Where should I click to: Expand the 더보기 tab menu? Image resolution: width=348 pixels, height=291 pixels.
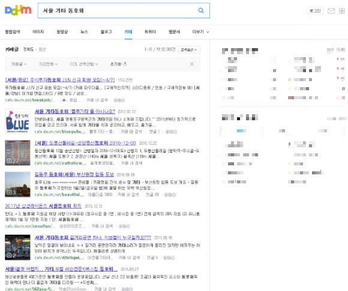(200, 32)
